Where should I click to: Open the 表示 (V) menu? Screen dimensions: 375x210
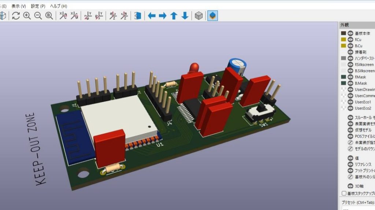click(19, 6)
